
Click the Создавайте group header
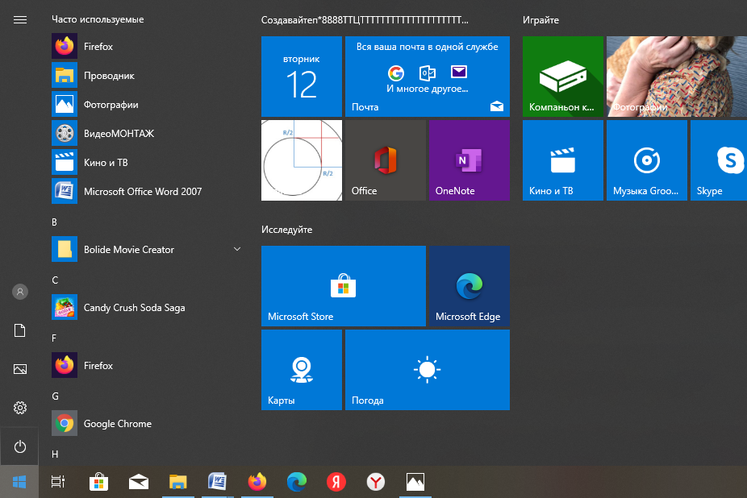pyautogui.click(x=365, y=20)
